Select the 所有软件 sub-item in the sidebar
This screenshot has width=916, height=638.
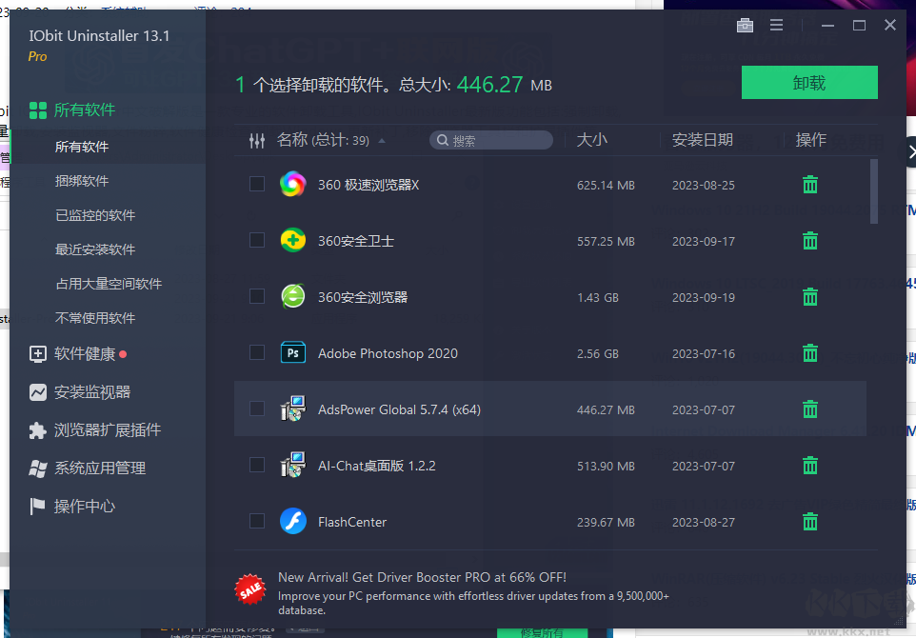point(82,147)
